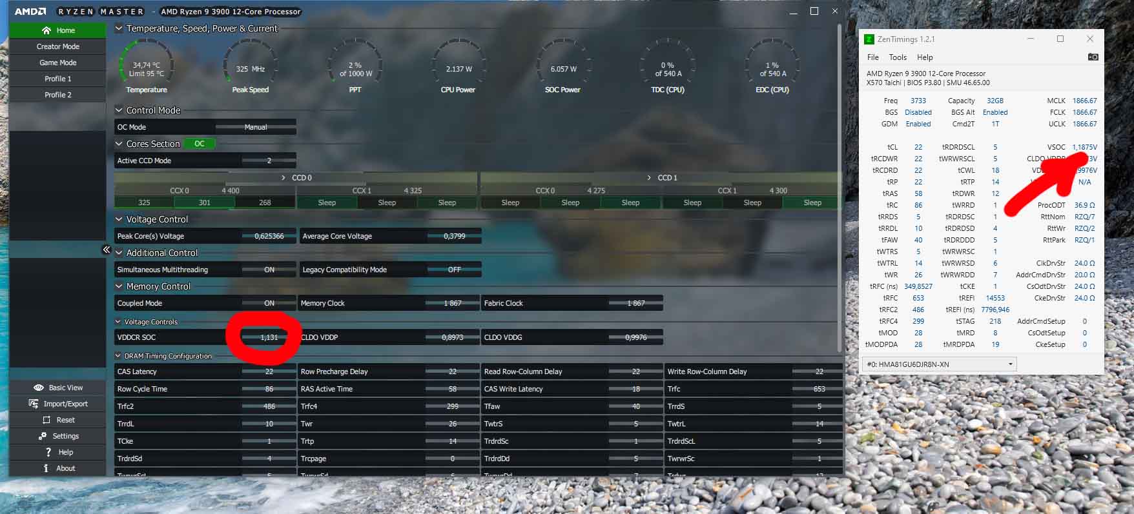This screenshot has width=1134, height=514.
Task: Collapse the Voltage Control section
Action: click(119, 219)
